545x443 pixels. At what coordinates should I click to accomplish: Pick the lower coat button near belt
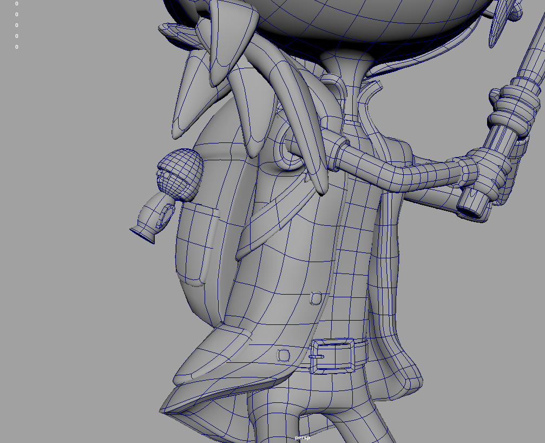[x=284, y=355]
